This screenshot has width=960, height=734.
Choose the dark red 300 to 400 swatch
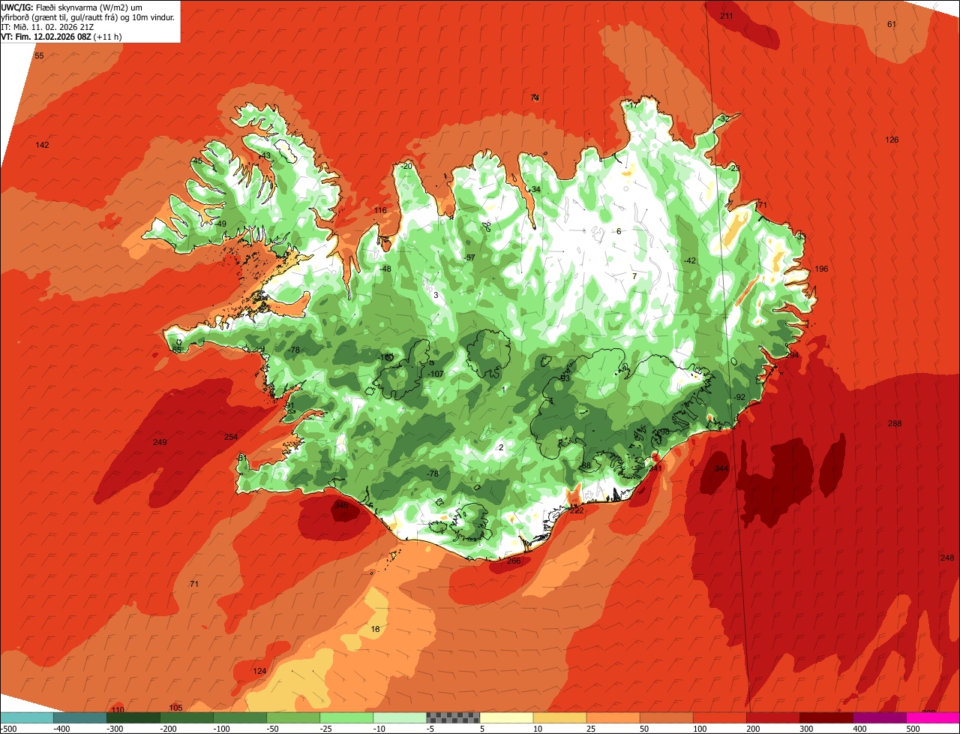tap(826, 717)
